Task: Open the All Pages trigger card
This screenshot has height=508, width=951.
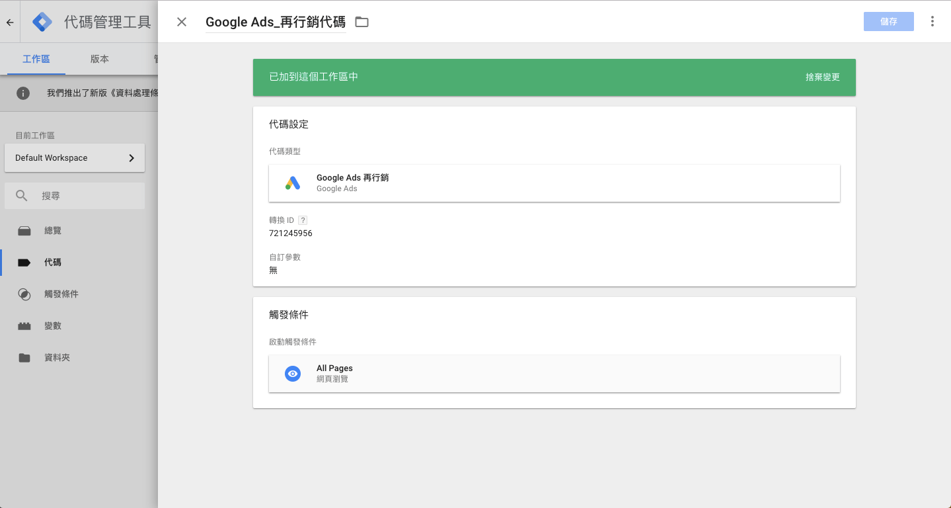Action: tap(554, 374)
